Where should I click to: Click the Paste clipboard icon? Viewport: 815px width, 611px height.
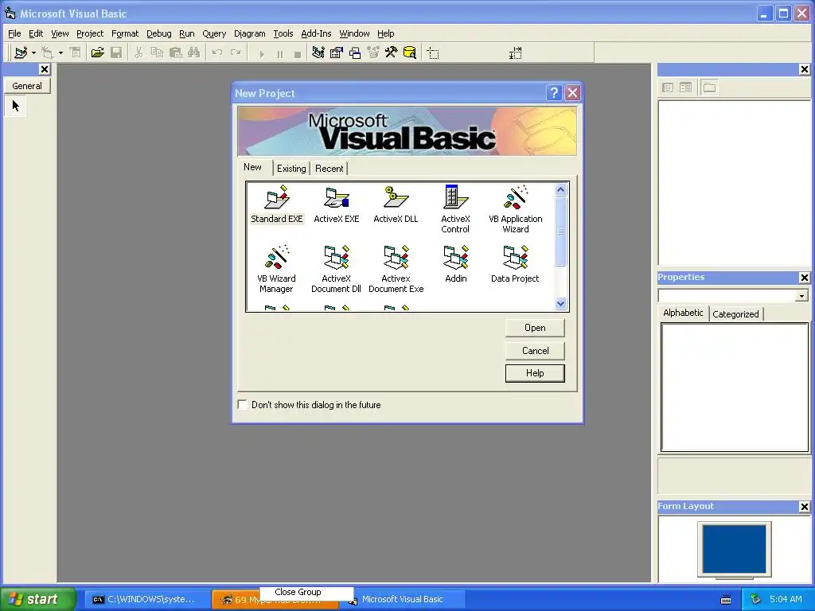point(176,53)
